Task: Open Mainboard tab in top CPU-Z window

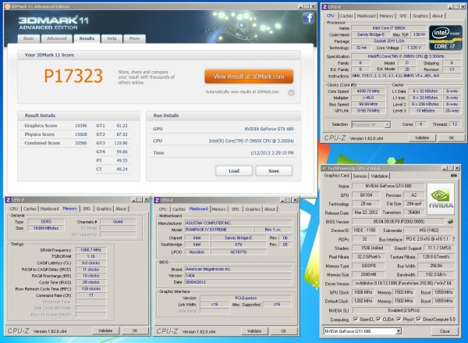Action: 366,16
